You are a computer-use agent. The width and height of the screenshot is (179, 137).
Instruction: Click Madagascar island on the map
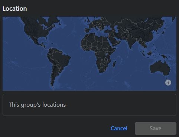click(x=114, y=64)
